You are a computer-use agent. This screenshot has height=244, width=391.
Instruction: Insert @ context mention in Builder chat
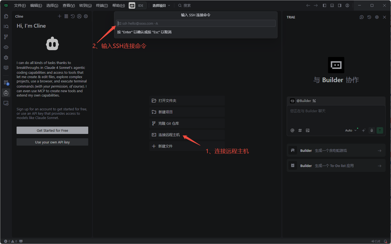[x=292, y=130]
